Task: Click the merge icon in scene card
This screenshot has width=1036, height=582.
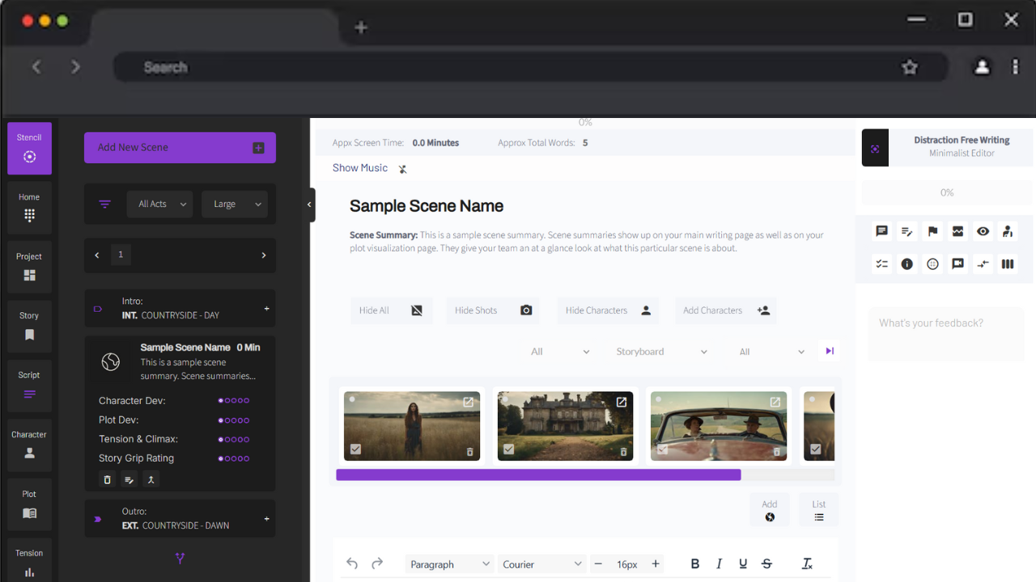Action: coord(150,479)
